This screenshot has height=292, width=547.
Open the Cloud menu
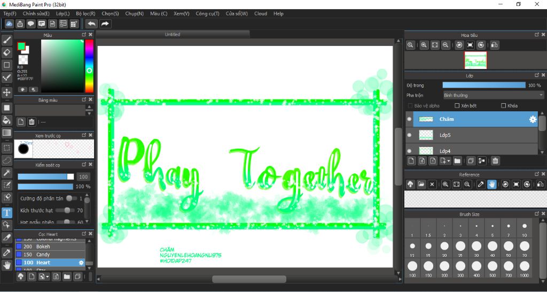[x=261, y=13]
